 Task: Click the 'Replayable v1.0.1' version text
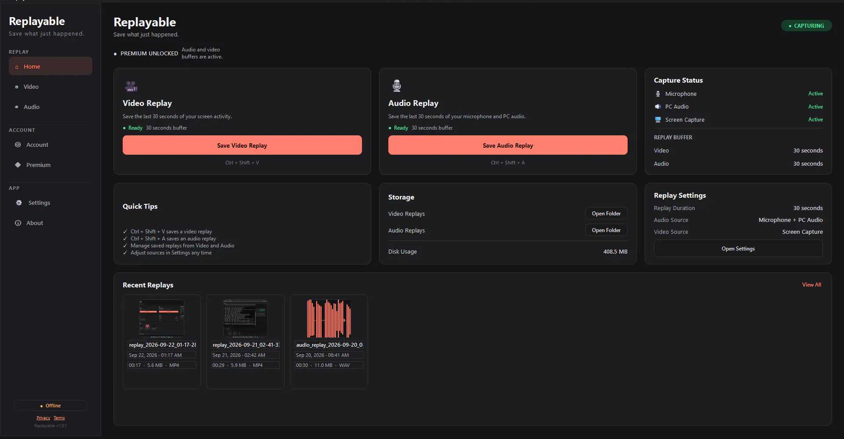pyautogui.click(x=51, y=426)
